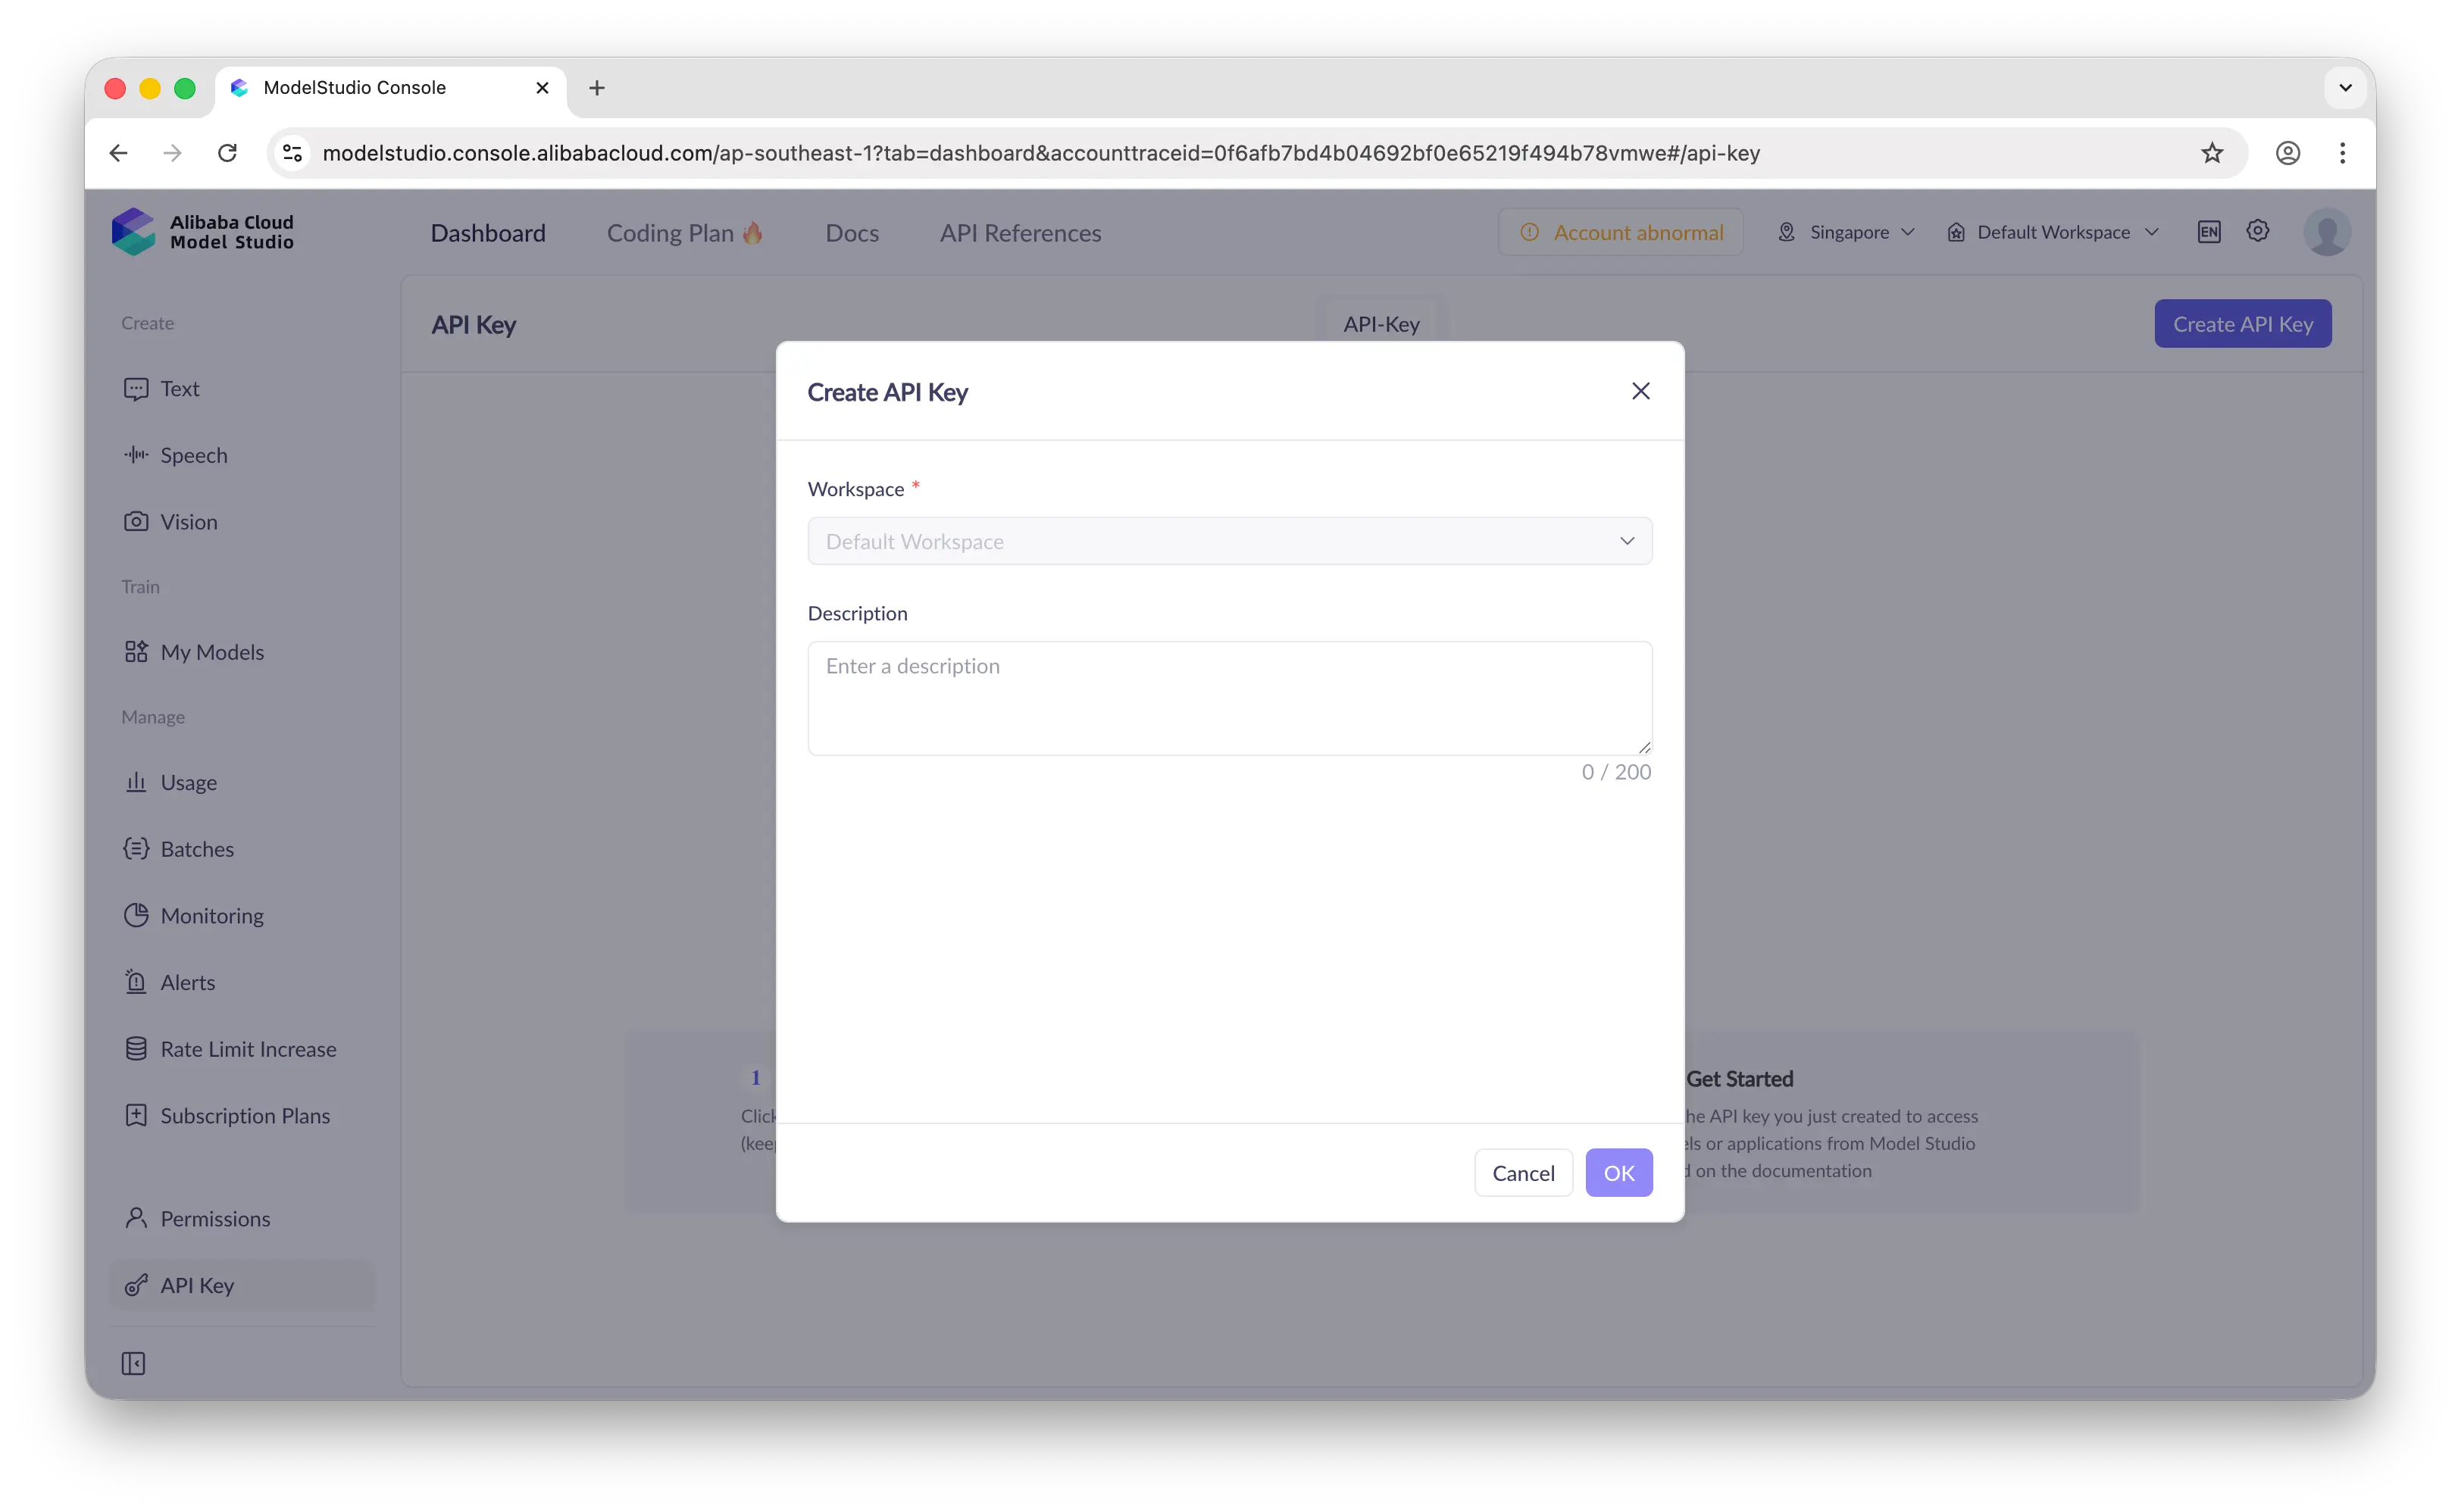Switch to the Docs tab
Screen dimensions: 2461x1512
pyautogui.click(x=852, y=232)
